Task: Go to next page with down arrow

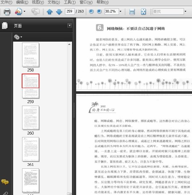Action: (x=59, y=12)
